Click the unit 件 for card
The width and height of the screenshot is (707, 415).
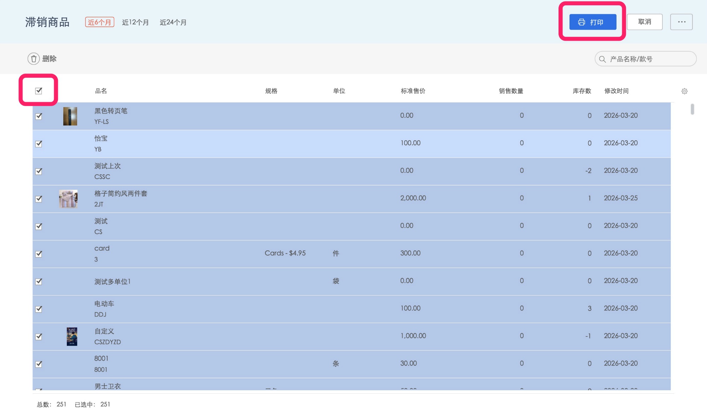(336, 253)
